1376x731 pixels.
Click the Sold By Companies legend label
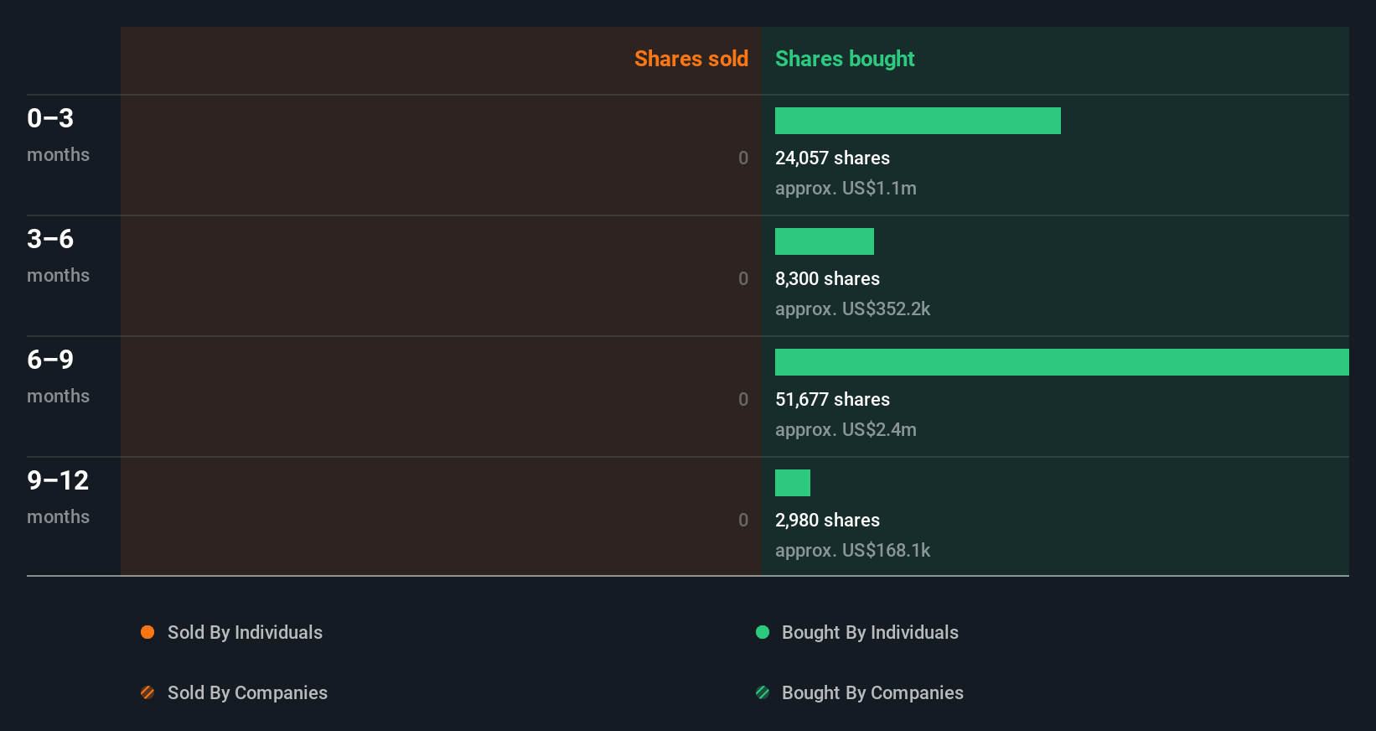coord(247,693)
